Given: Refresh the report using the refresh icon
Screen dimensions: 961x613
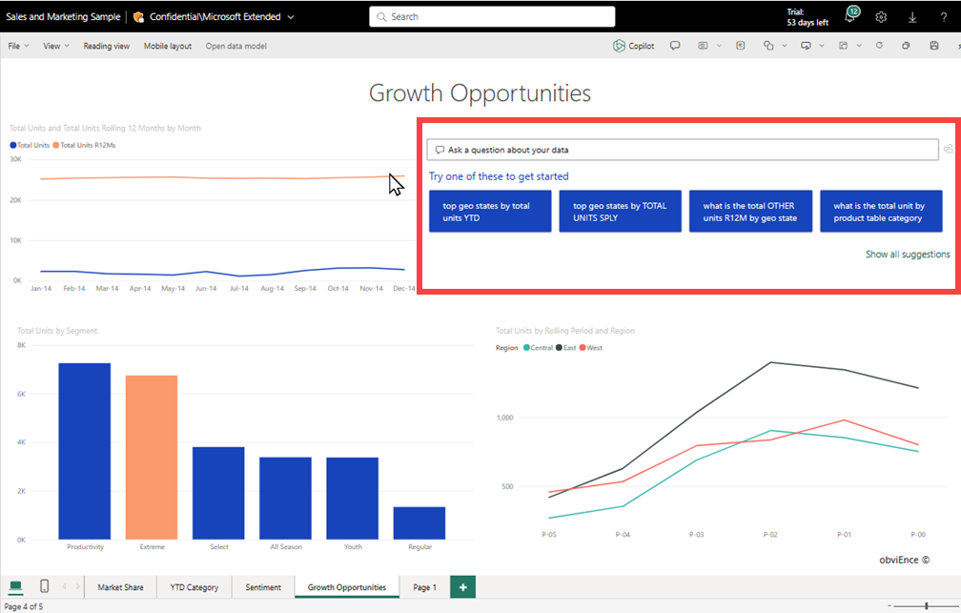Looking at the screenshot, I should 879,45.
